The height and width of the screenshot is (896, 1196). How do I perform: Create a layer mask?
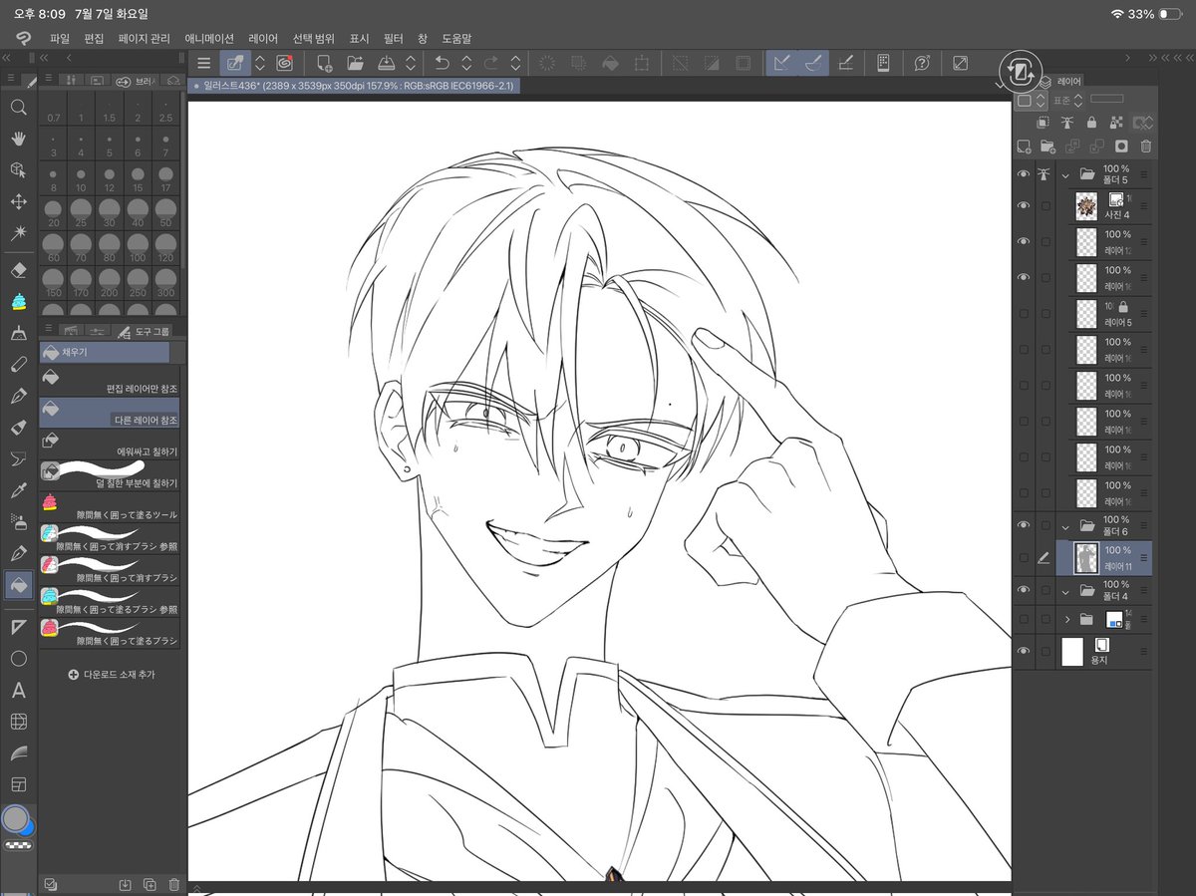(1121, 147)
